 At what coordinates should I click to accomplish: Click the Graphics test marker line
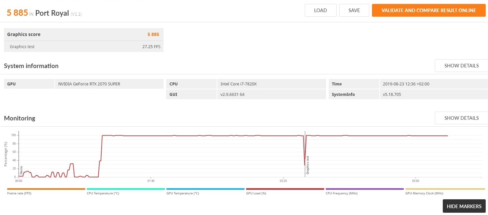pos(305,154)
